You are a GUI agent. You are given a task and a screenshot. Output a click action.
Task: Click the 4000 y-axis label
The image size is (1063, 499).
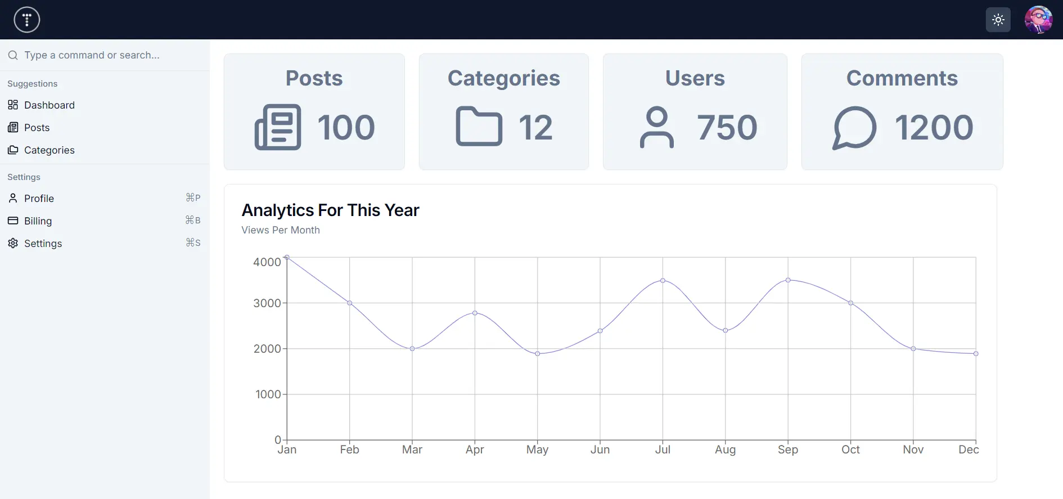pos(267,262)
